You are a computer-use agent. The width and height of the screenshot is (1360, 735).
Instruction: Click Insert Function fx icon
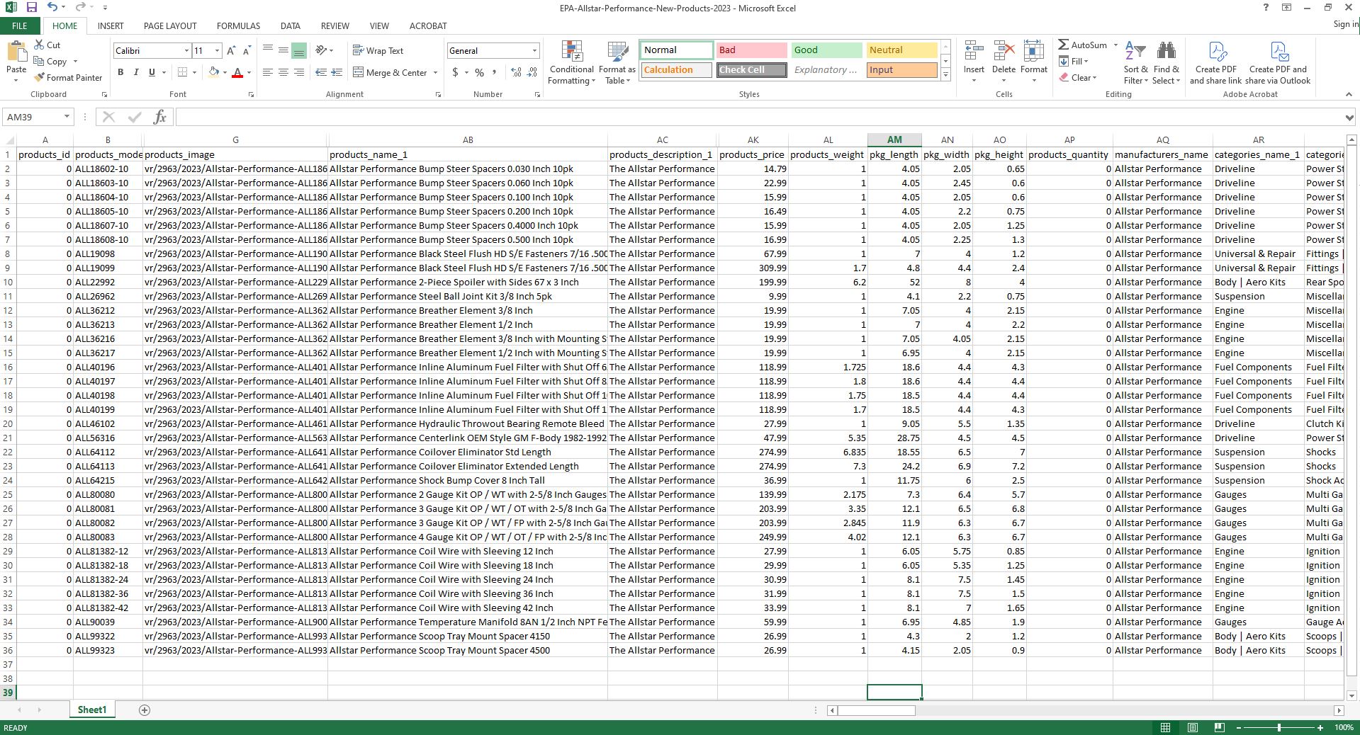click(x=159, y=117)
